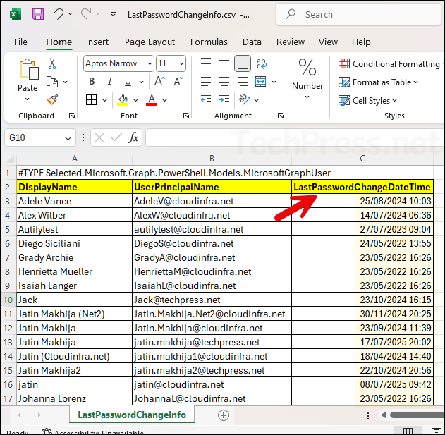Select the Format Painter brush
The image size is (445, 435).
(x=52, y=99)
